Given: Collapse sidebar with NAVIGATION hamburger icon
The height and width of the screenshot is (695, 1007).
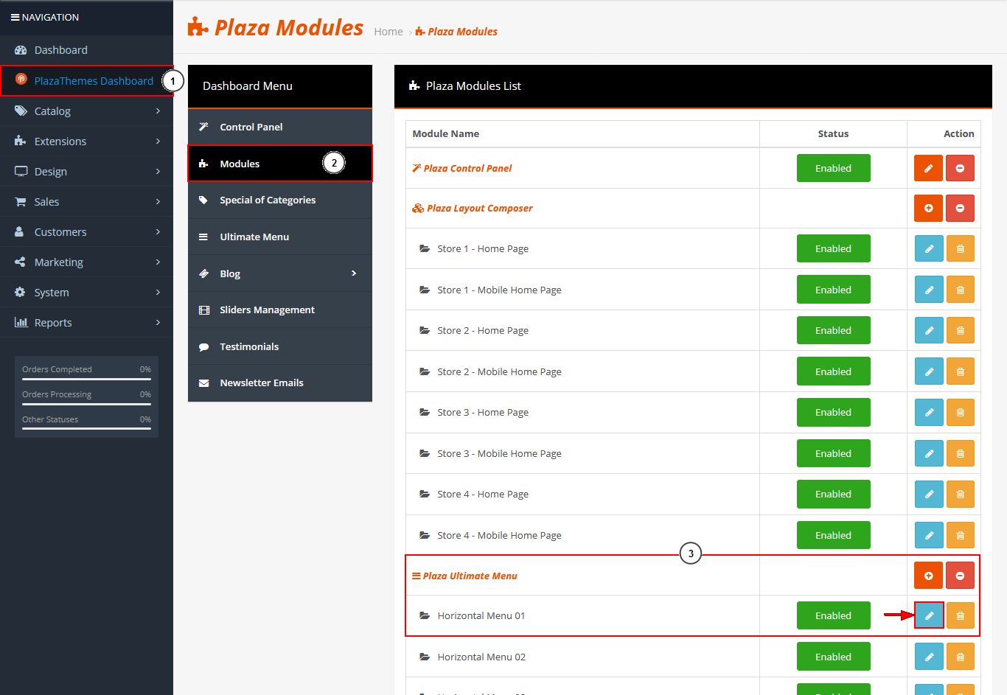Looking at the screenshot, I should coord(15,17).
